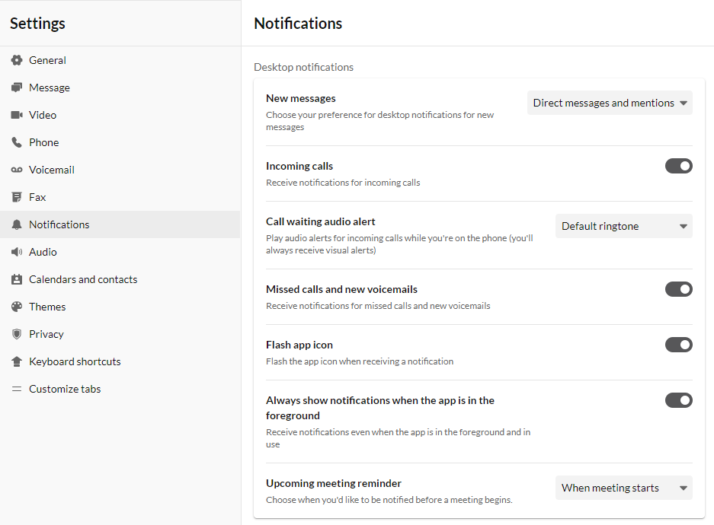Click the Fax document icon
Image resolution: width=714 pixels, height=525 pixels.
(17, 197)
